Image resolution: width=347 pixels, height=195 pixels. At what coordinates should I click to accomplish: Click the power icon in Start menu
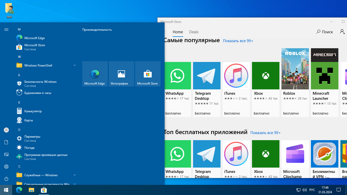6,179
